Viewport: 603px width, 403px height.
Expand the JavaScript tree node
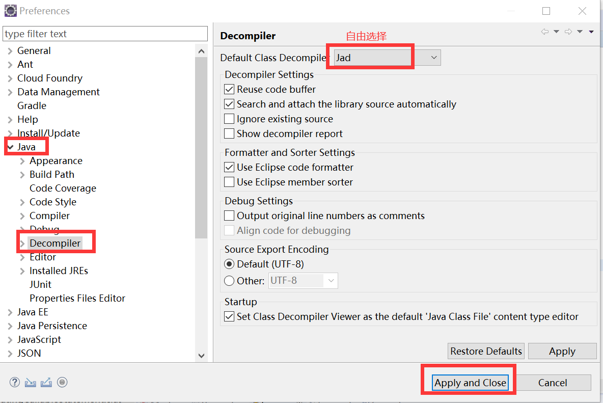tap(10, 340)
